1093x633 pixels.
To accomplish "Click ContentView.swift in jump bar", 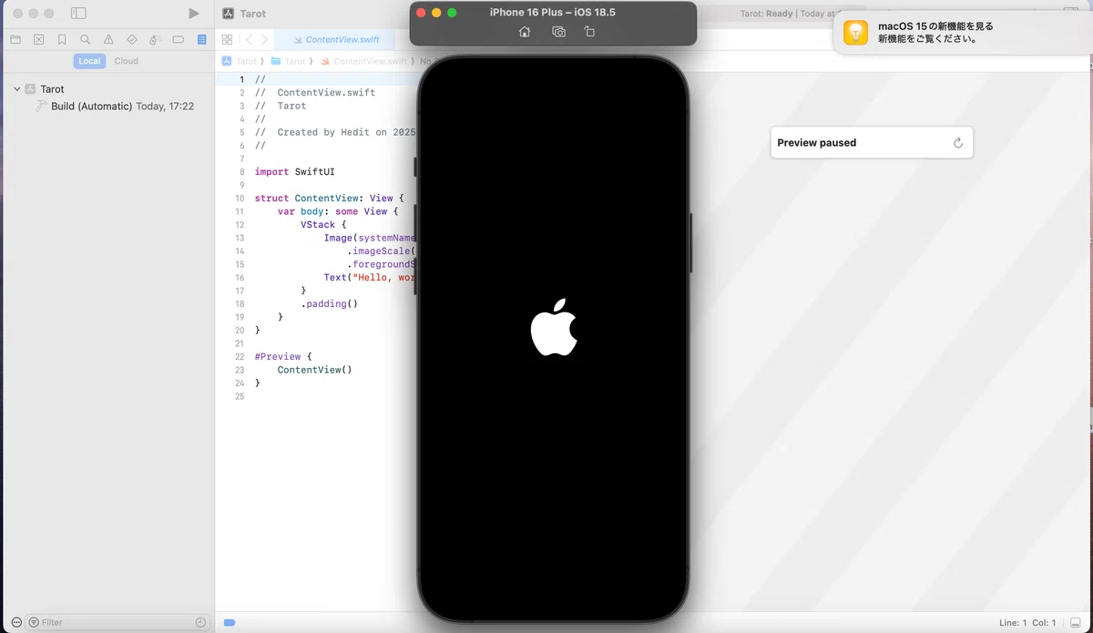I will 363,61.
